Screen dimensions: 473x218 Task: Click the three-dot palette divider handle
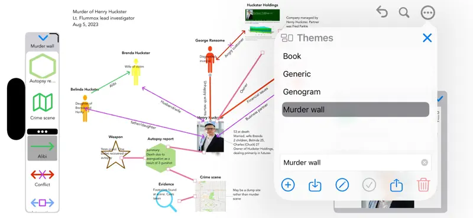[x=42, y=132]
